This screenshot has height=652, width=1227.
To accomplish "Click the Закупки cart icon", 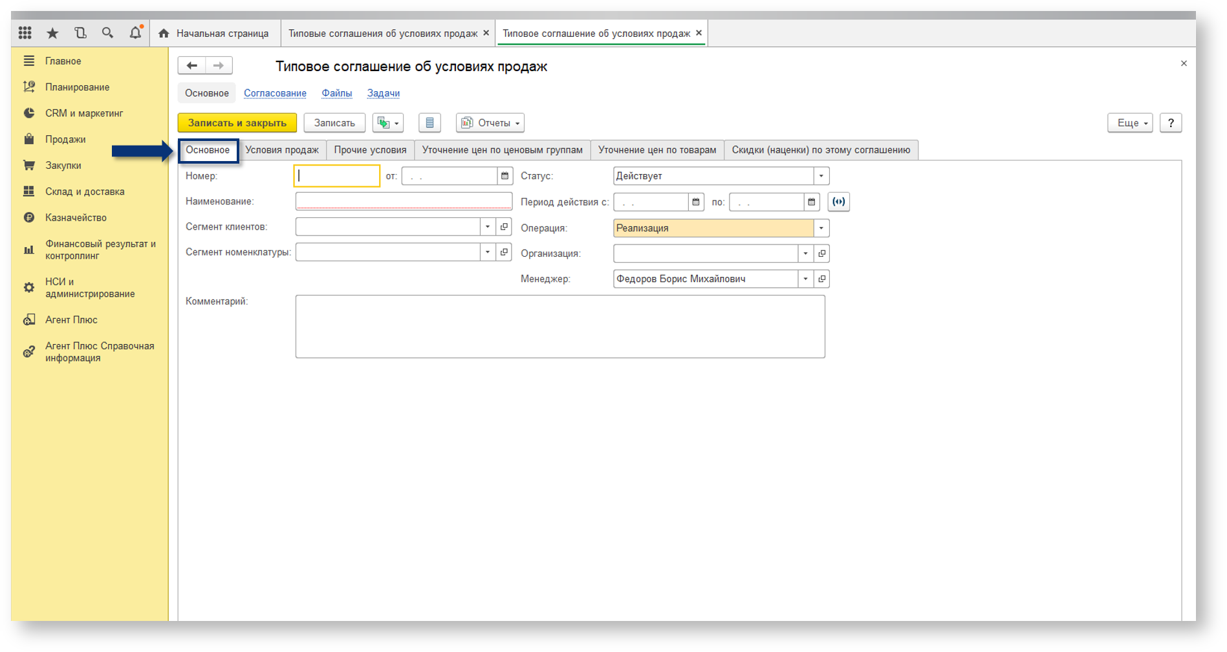I will pyautogui.click(x=29, y=165).
